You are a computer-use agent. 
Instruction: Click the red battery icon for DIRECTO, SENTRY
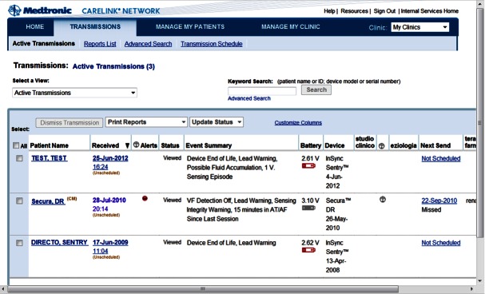tap(308, 250)
